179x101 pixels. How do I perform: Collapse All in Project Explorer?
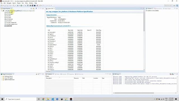click(x=31, y=9)
